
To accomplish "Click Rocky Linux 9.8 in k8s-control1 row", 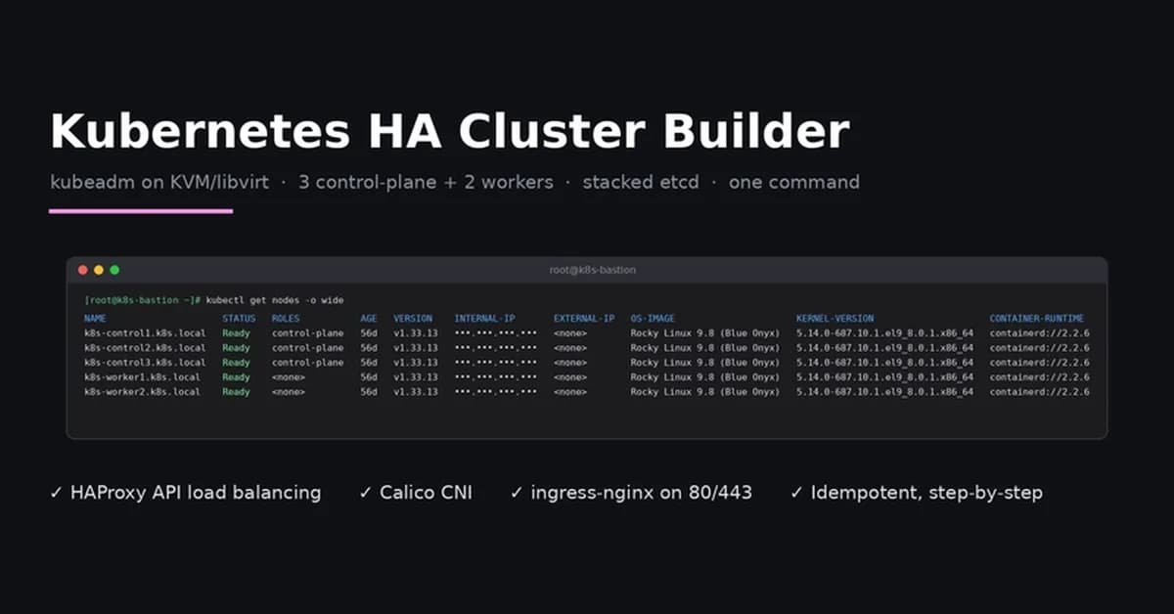I will click(x=704, y=333).
